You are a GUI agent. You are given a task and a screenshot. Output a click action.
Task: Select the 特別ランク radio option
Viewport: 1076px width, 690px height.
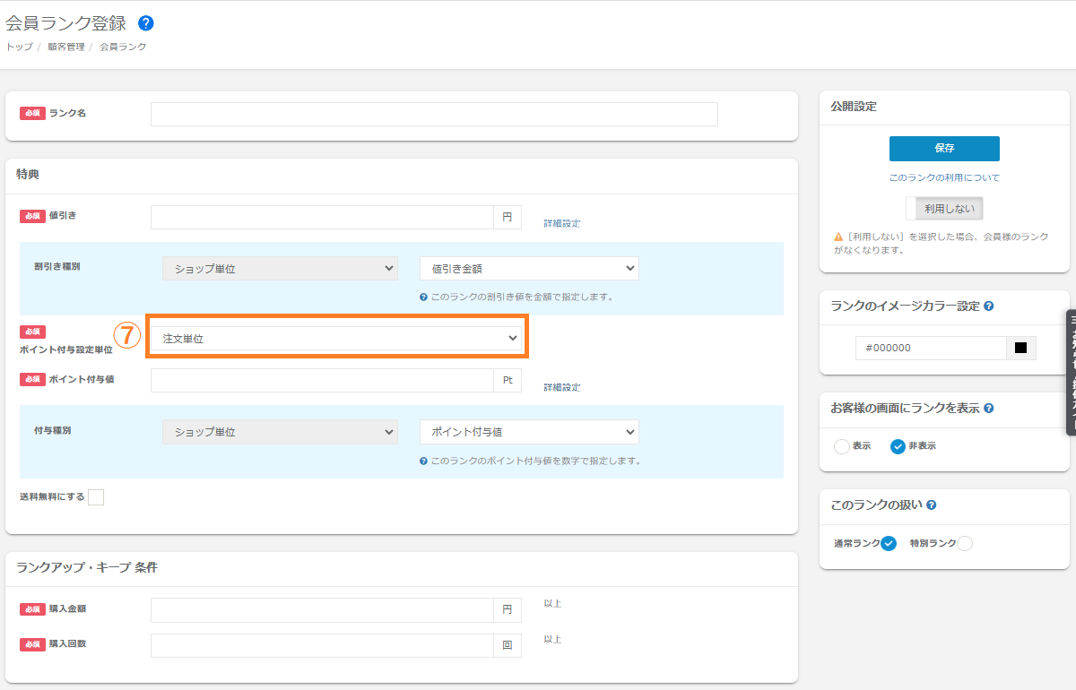pyautogui.click(x=965, y=543)
